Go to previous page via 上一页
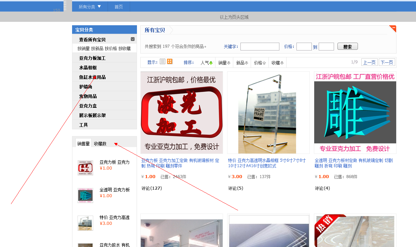 [x=369, y=62]
